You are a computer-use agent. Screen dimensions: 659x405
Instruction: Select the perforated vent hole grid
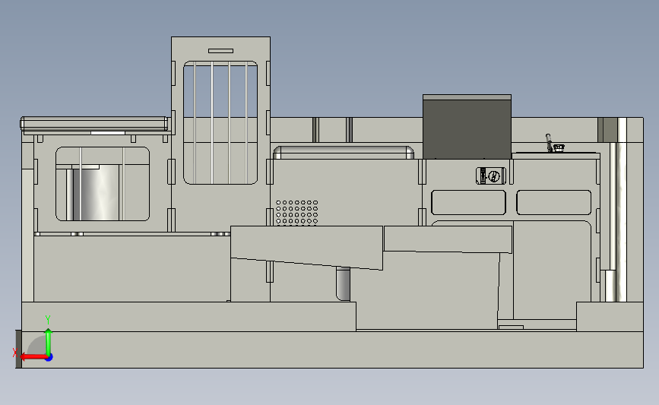click(296, 213)
